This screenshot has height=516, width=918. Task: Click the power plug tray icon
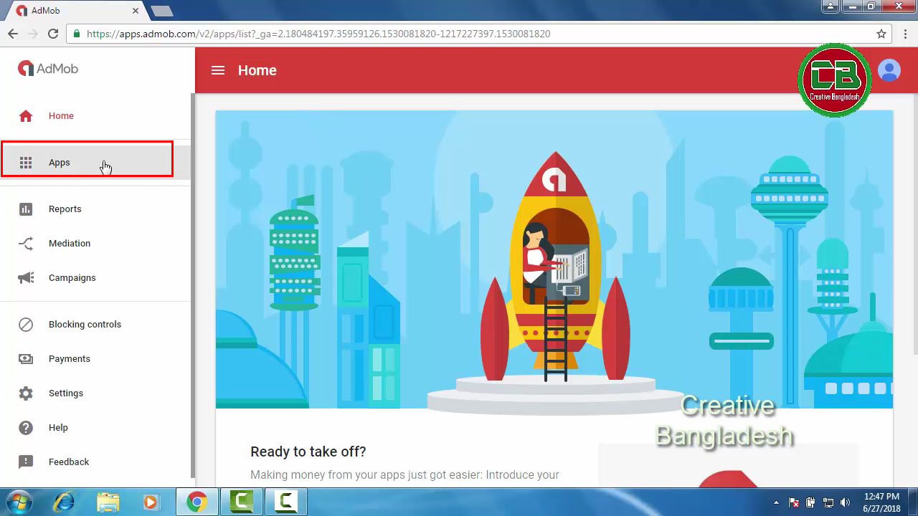point(811,502)
